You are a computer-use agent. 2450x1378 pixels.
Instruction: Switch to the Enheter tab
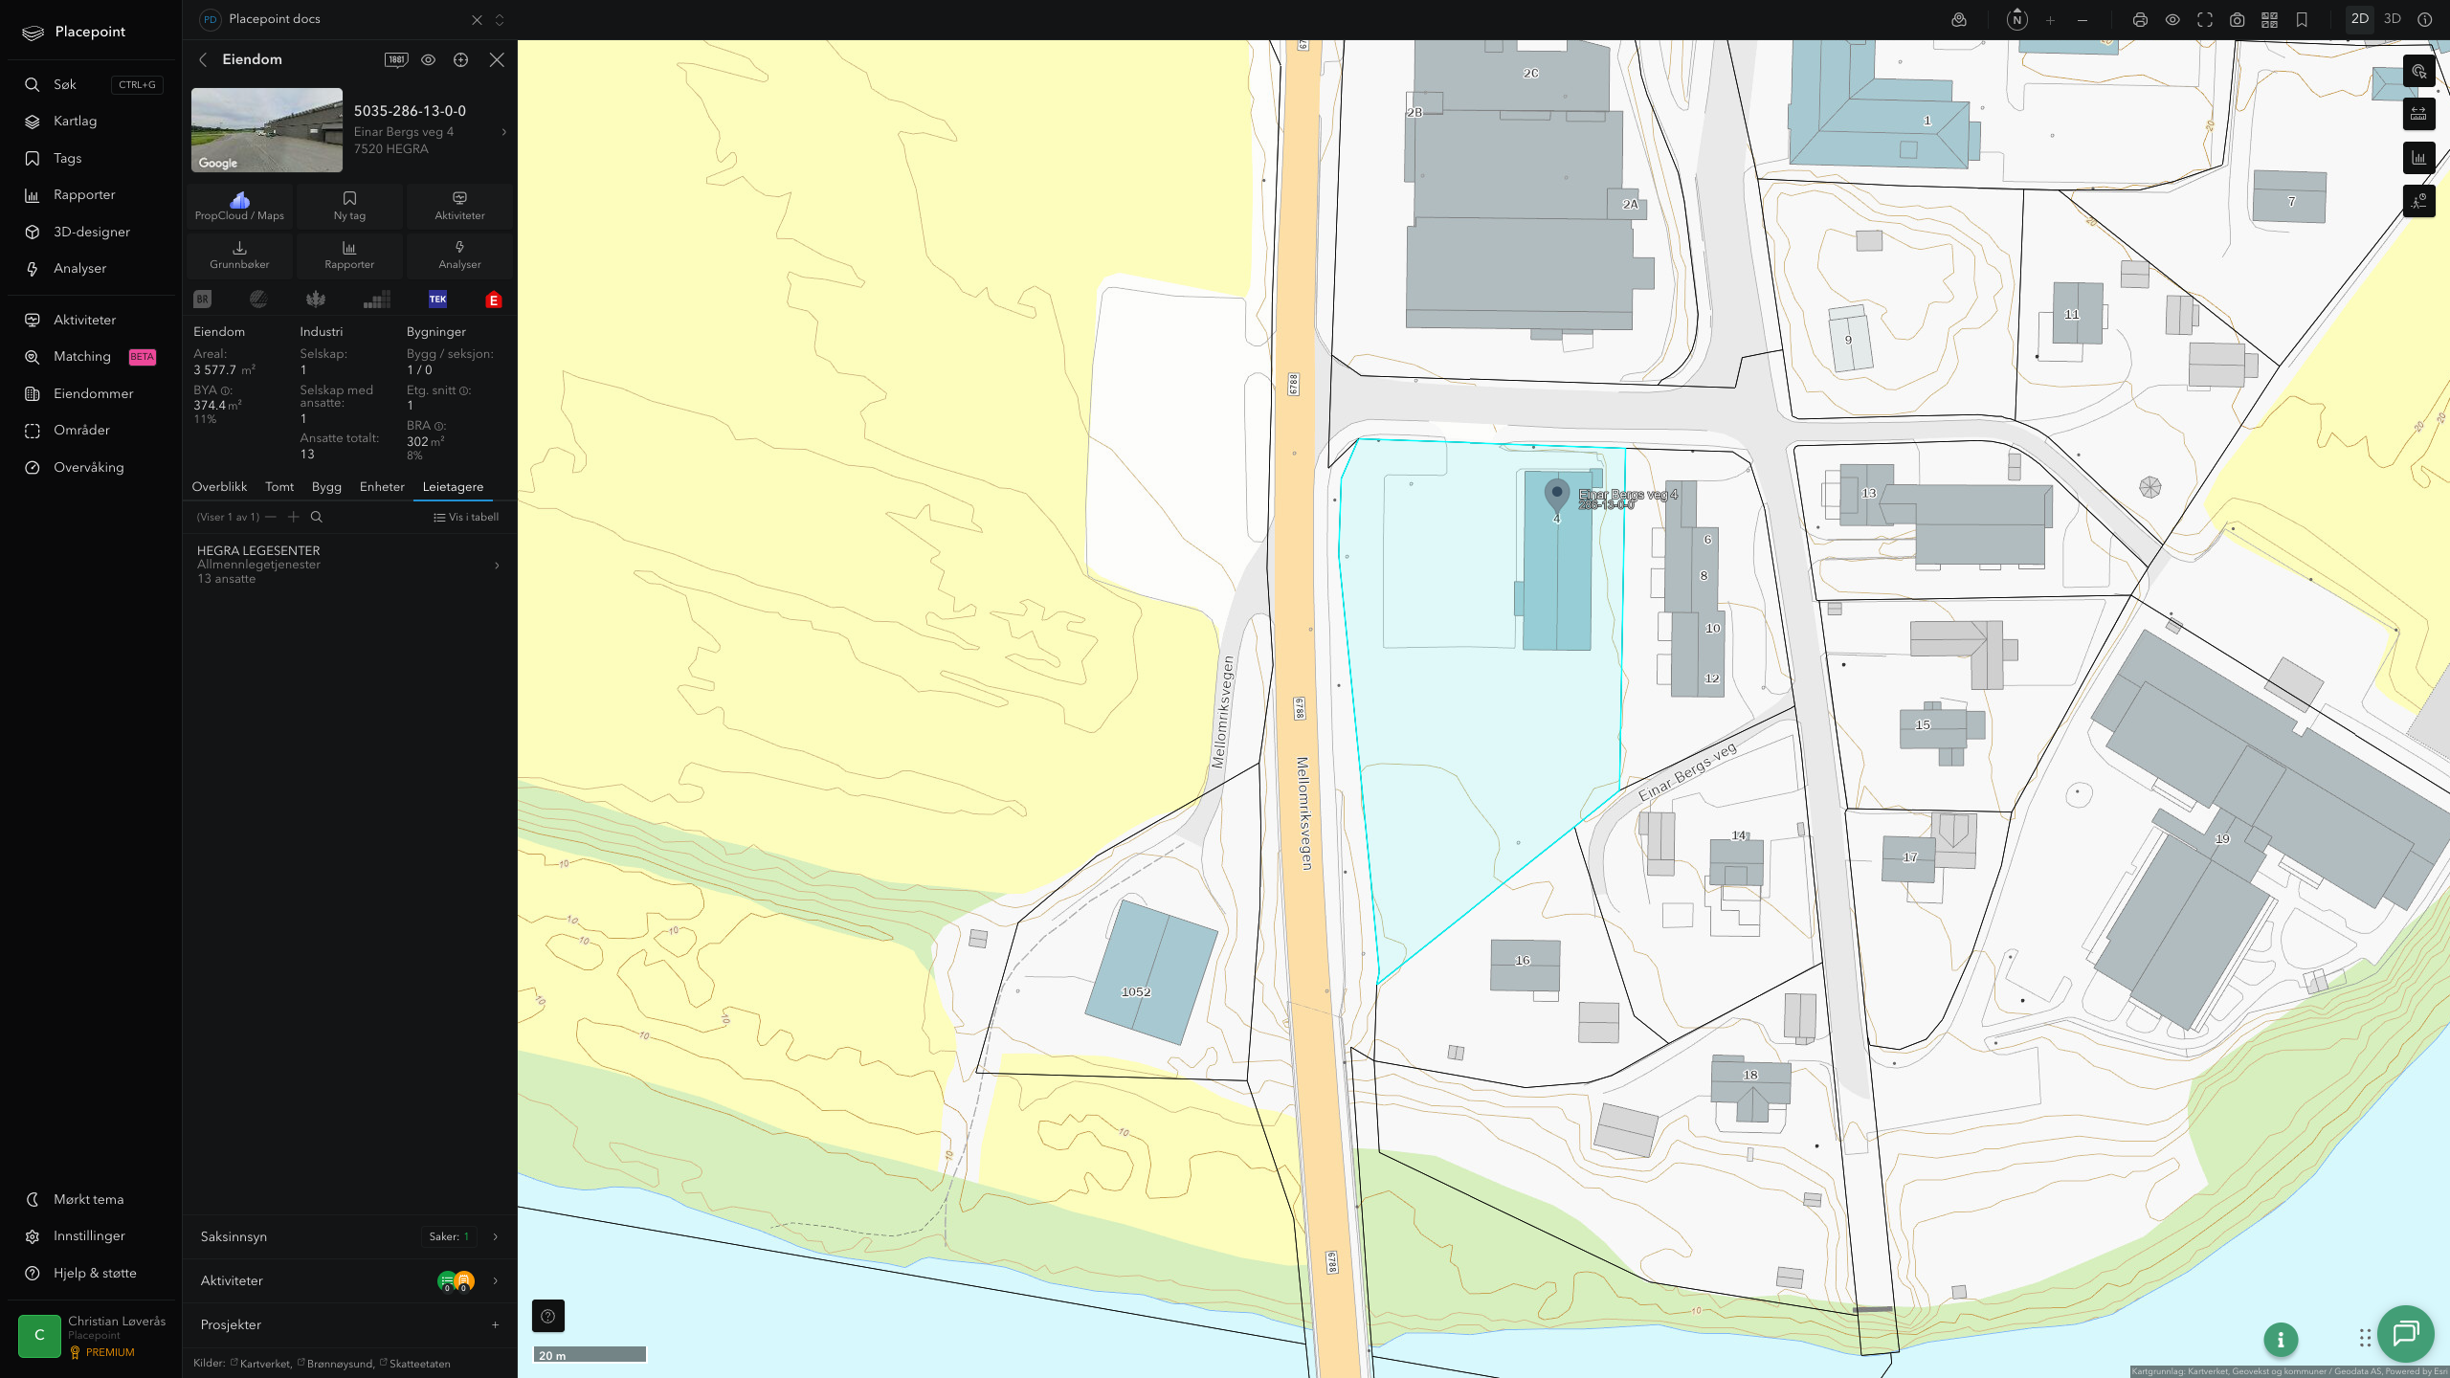(382, 487)
